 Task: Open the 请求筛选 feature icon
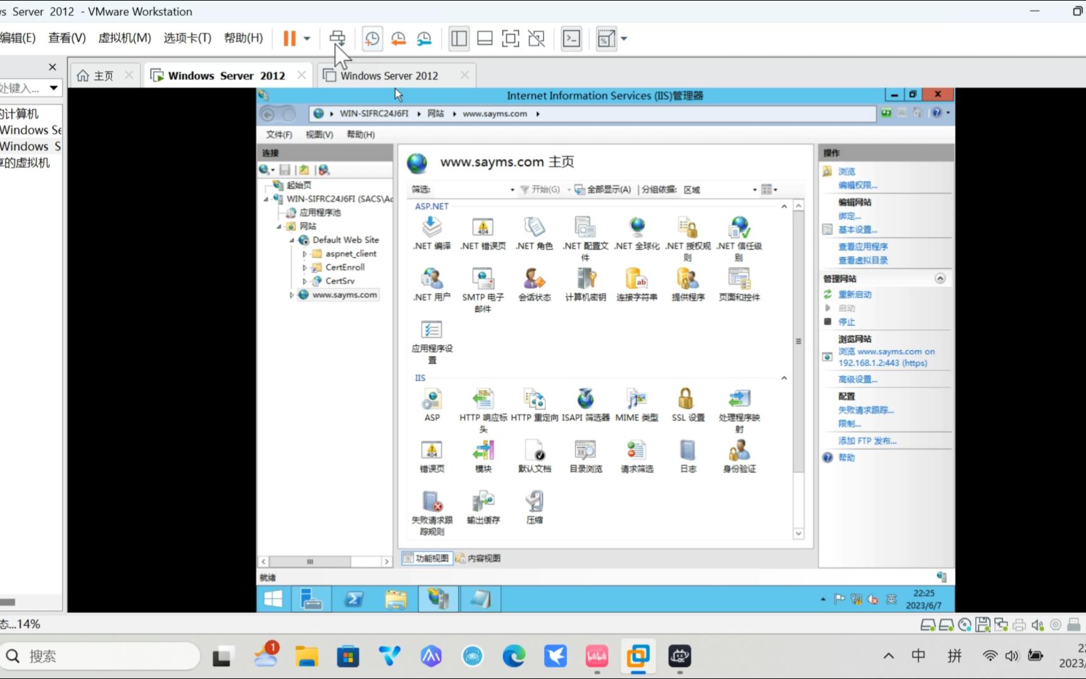point(637,456)
